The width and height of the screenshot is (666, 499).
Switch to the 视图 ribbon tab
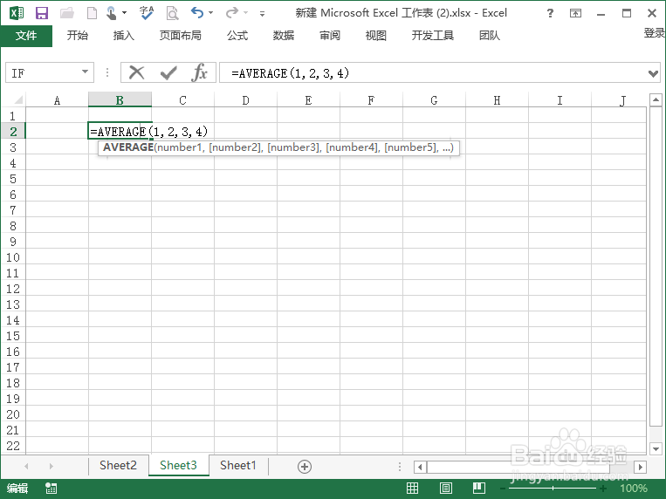click(376, 36)
